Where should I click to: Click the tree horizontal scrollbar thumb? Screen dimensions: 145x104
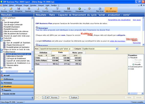click(12, 71)
